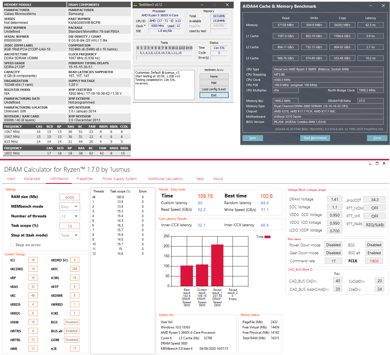Switch to Additional calculators tab
Viewport: 390px width, 355px height.
[165, 179]
